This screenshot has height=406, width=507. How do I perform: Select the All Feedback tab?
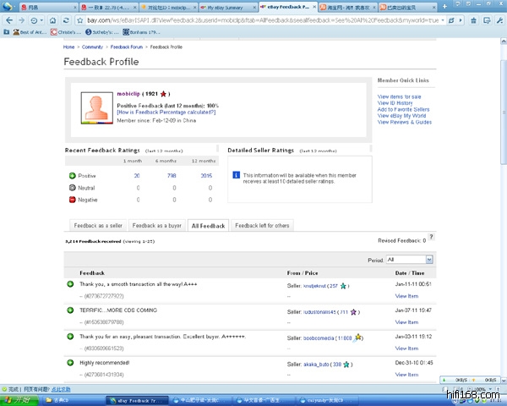pos(208,226)
